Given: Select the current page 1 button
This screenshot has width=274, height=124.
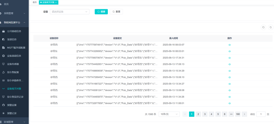Looking at the screenshot, I should 192,114.
